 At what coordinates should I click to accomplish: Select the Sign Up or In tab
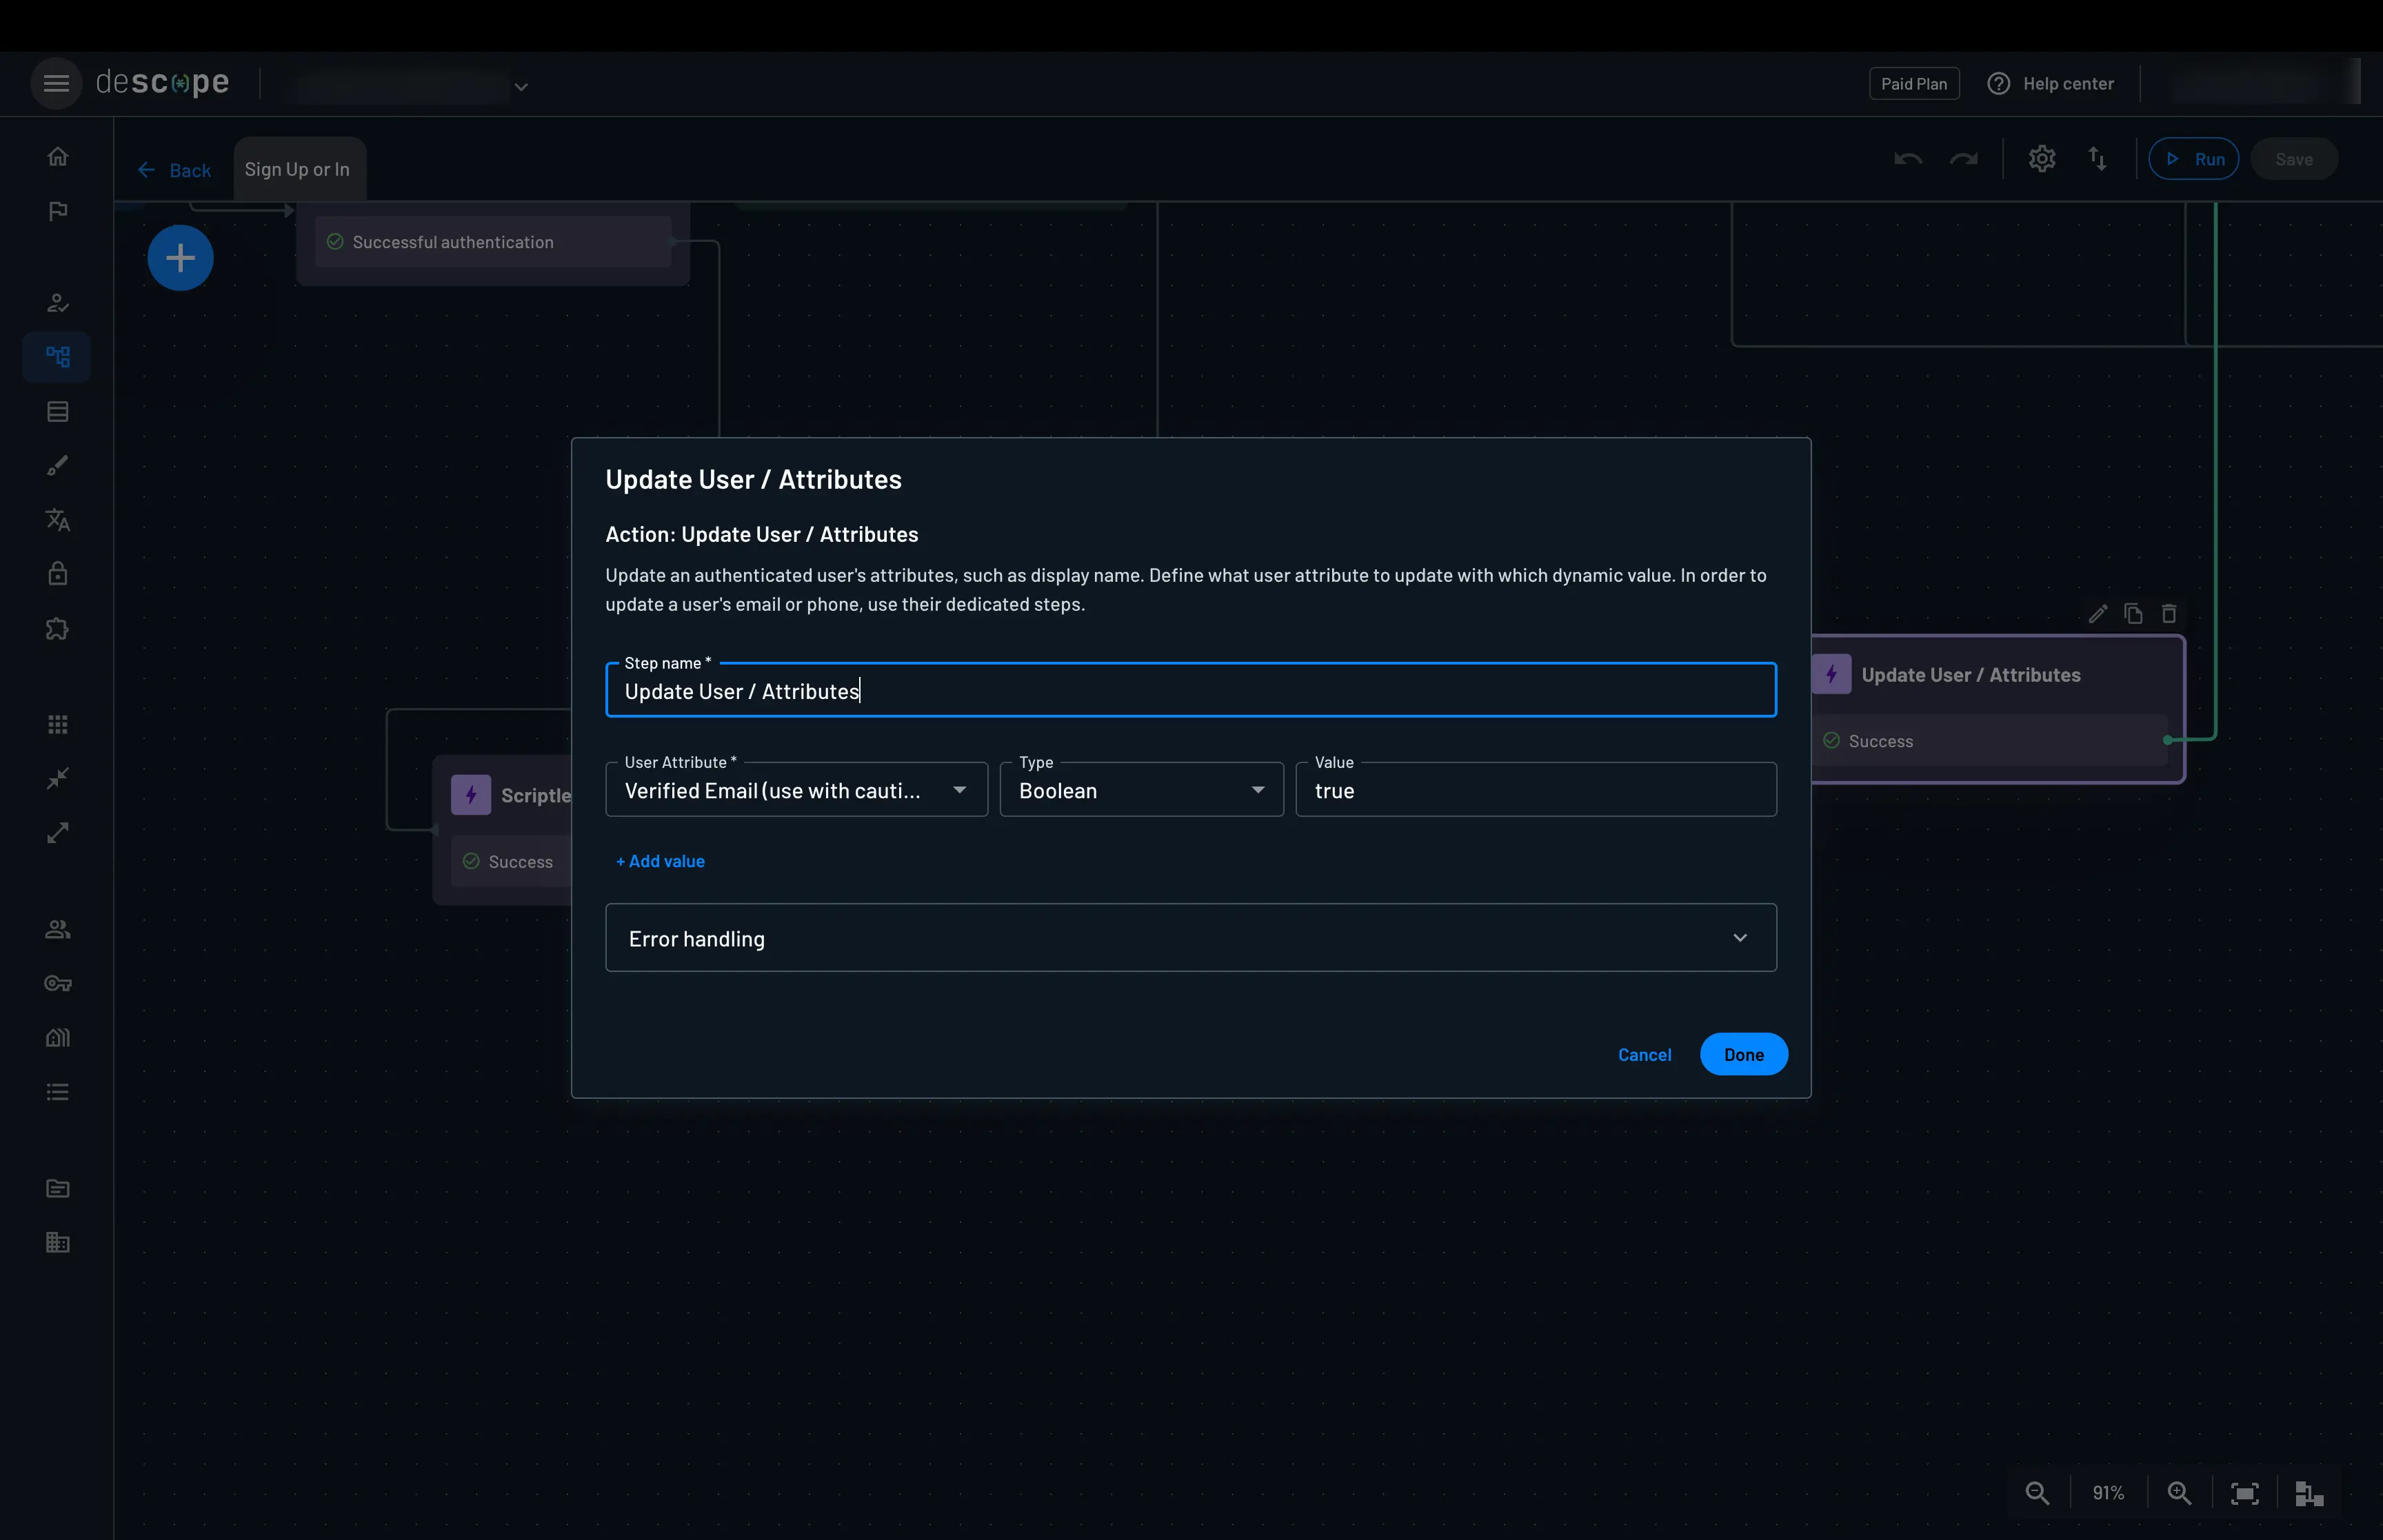[x=298, y=169]
